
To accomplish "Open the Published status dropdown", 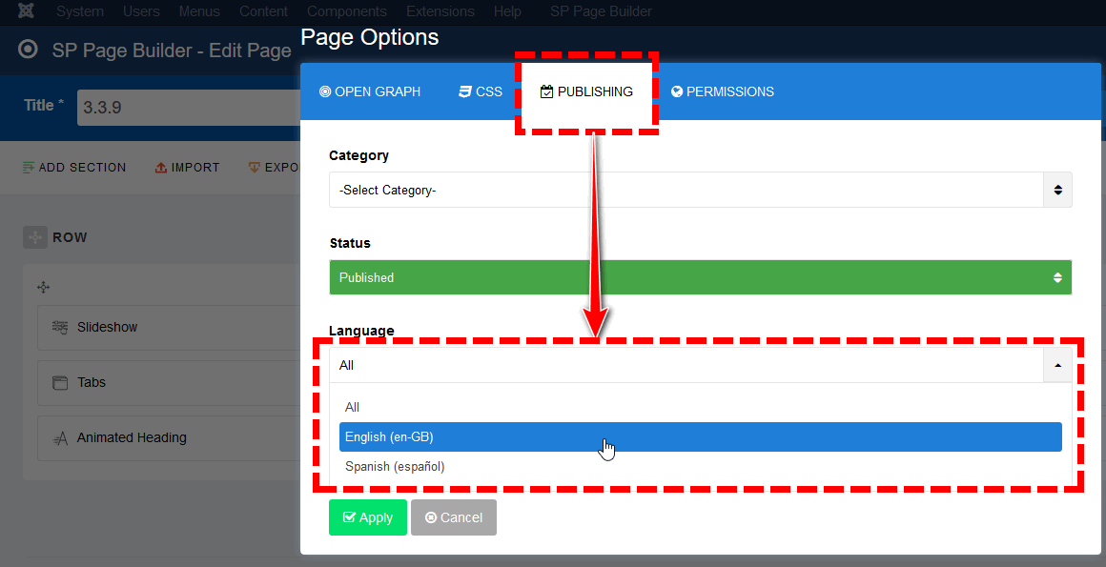I will [x=701, y=277].
